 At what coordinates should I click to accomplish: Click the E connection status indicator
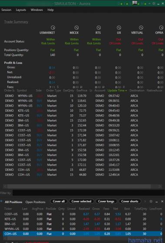coord(126,4)
